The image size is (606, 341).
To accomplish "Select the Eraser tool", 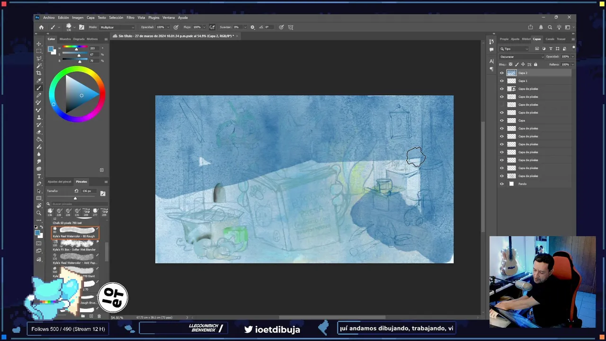I will pos(39,132).
